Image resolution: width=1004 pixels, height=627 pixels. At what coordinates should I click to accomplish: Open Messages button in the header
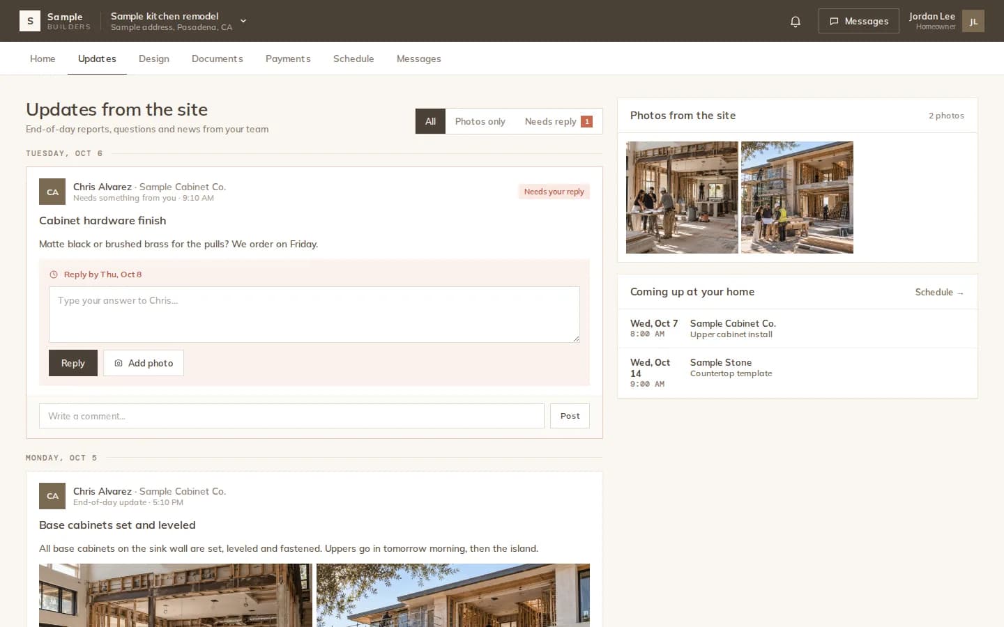859,21
